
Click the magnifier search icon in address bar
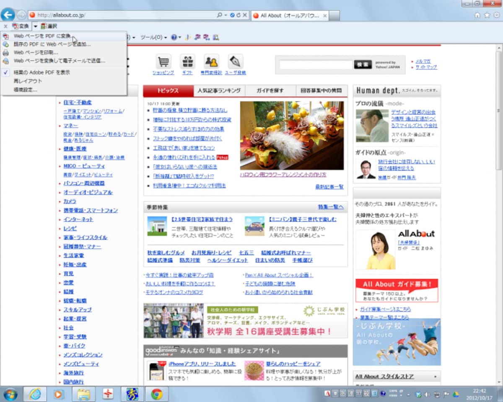[x=220, y=15]
